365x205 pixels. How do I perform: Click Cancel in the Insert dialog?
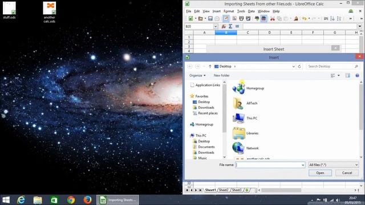[347, 173]
